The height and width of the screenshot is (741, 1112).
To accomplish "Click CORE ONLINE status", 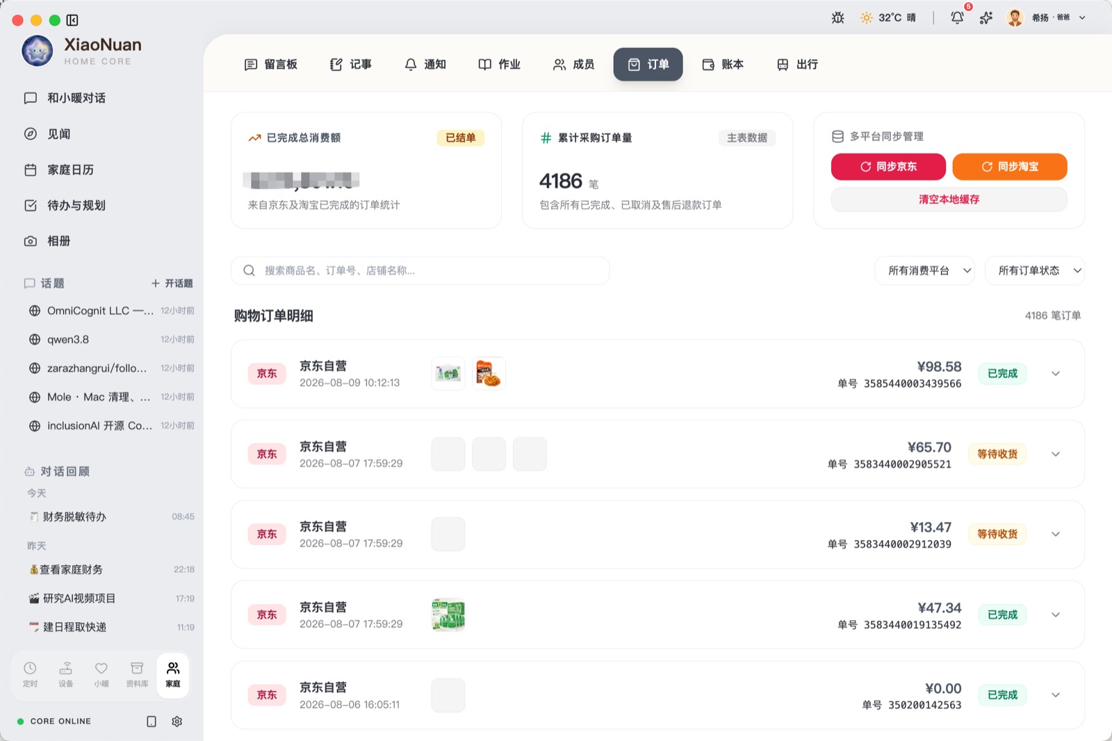I will pyautogui.click(x=54, y=722).
